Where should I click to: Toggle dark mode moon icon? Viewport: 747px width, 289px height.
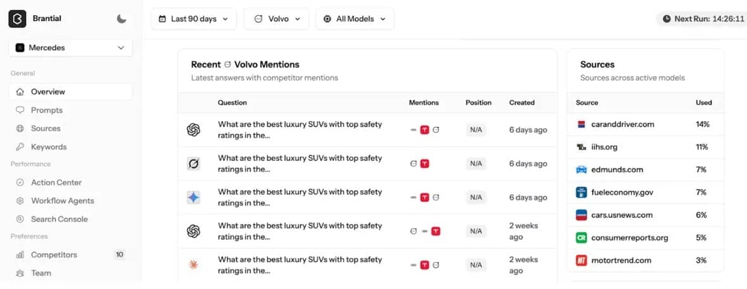click(121, 19)
